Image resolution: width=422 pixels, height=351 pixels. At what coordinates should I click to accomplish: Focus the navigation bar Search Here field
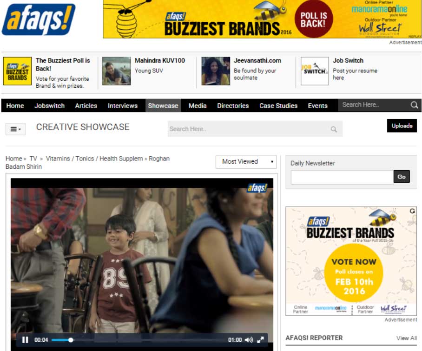pyautogui.click(x=374, y=105)
